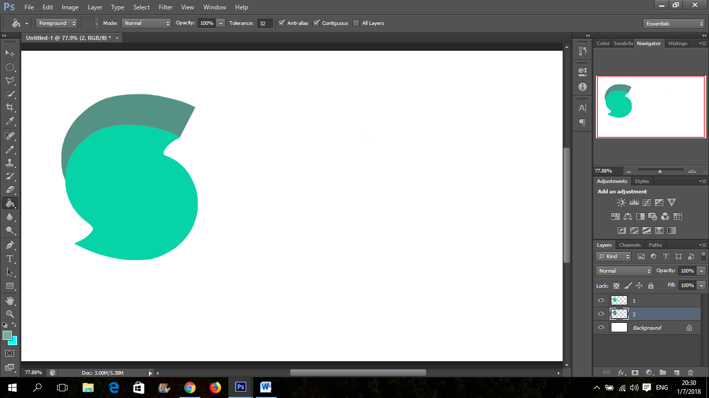Open the Select menu
The height and width of the screenshot is (398, 709).
(141, 7)
